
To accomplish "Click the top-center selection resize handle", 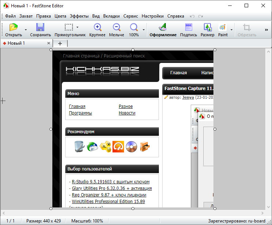I will tap(133, 50).
